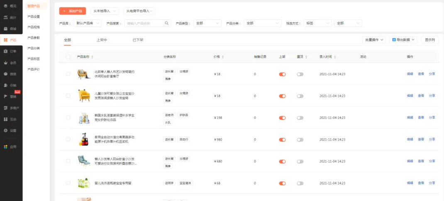This screenshot has width=444, height=201.
Task: Open 会员 members section
Action: pos(11,63)
